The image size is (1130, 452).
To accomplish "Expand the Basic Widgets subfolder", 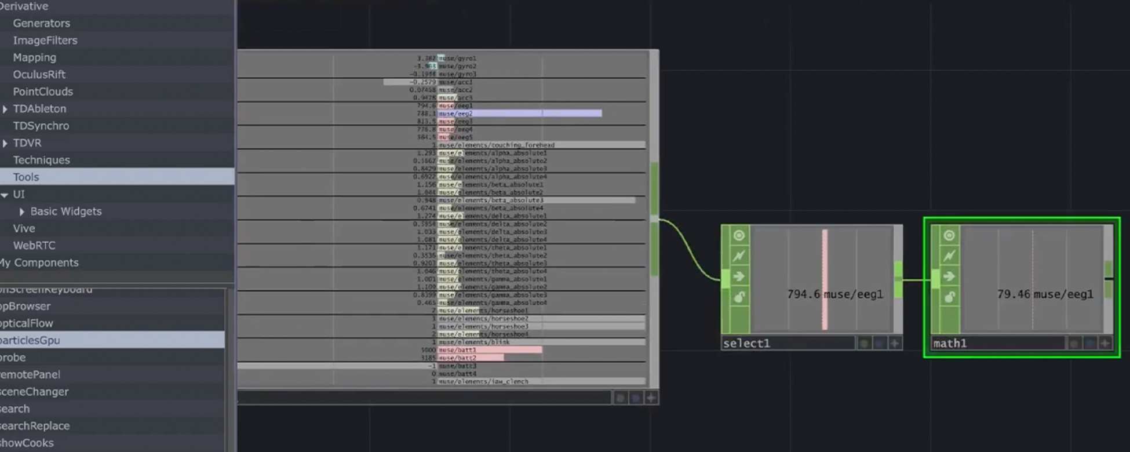I will click(22, 212).
